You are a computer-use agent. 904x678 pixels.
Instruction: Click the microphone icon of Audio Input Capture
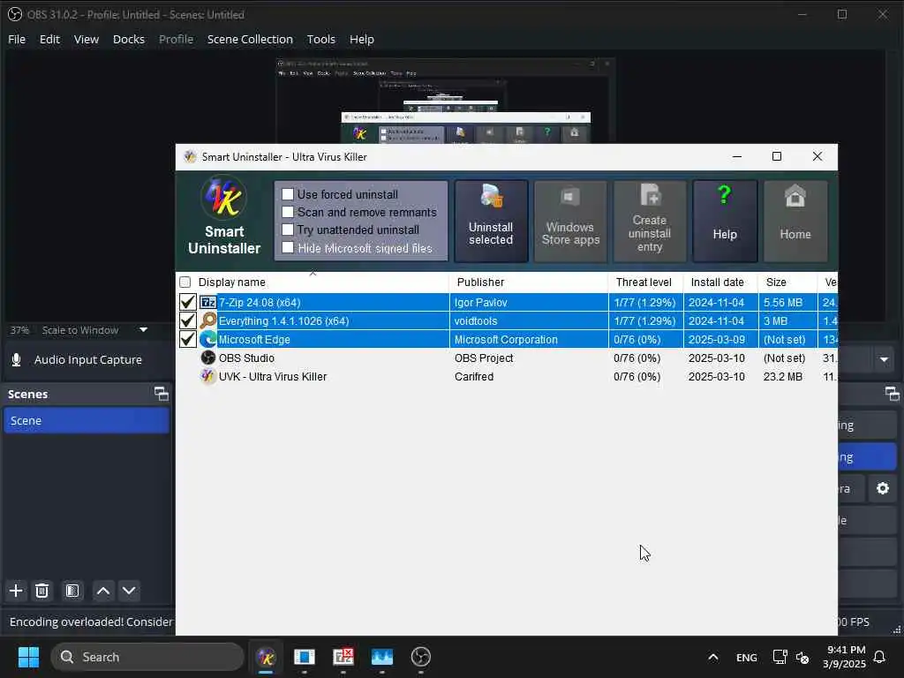(16, 360)
